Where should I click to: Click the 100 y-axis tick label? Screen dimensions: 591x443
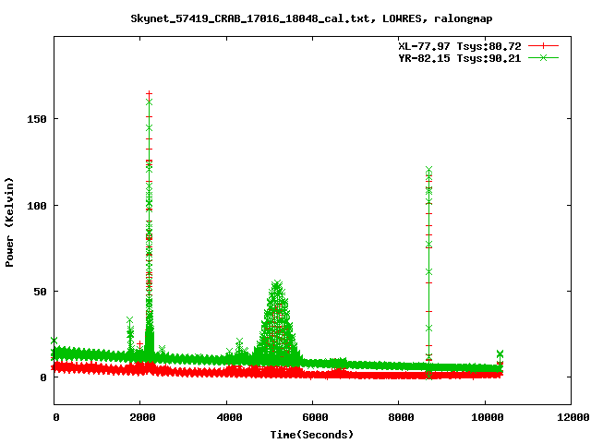[37, 206]
